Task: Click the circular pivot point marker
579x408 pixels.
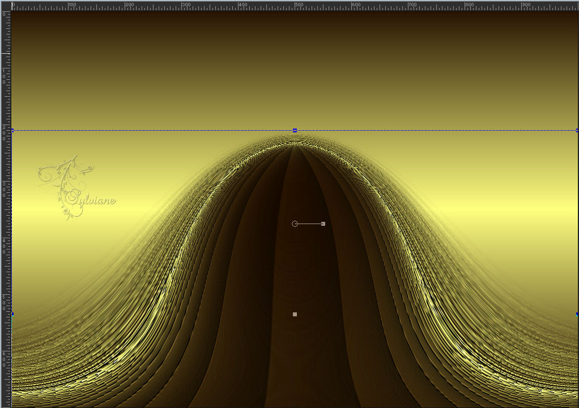Action: 295,224
